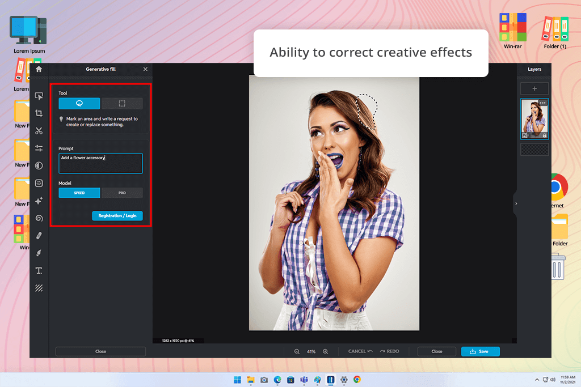
Task: Click Close button under Generative fill panel
Action: click(100, 351)
